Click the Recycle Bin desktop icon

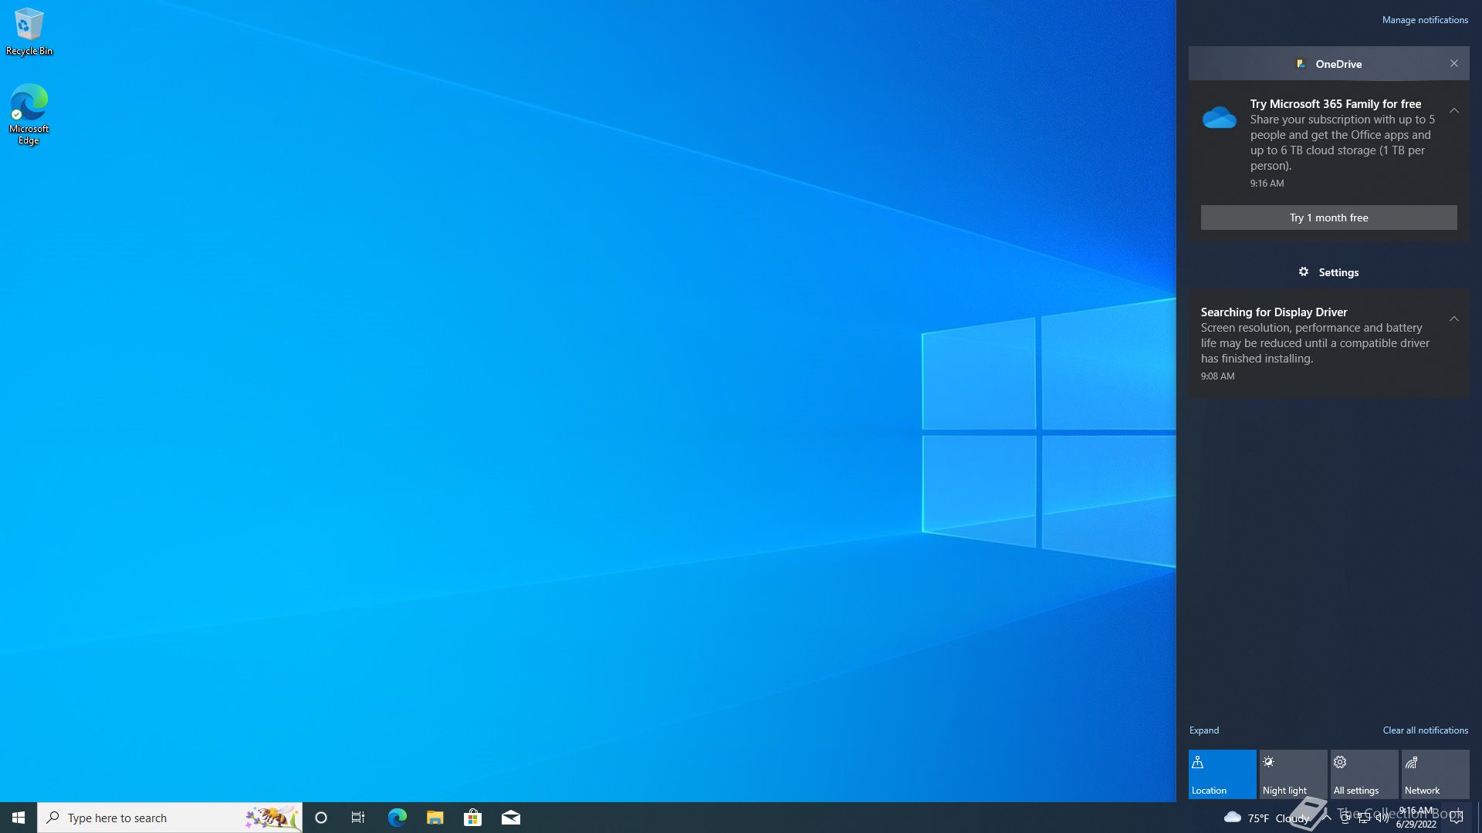click(x=29, y=32)
